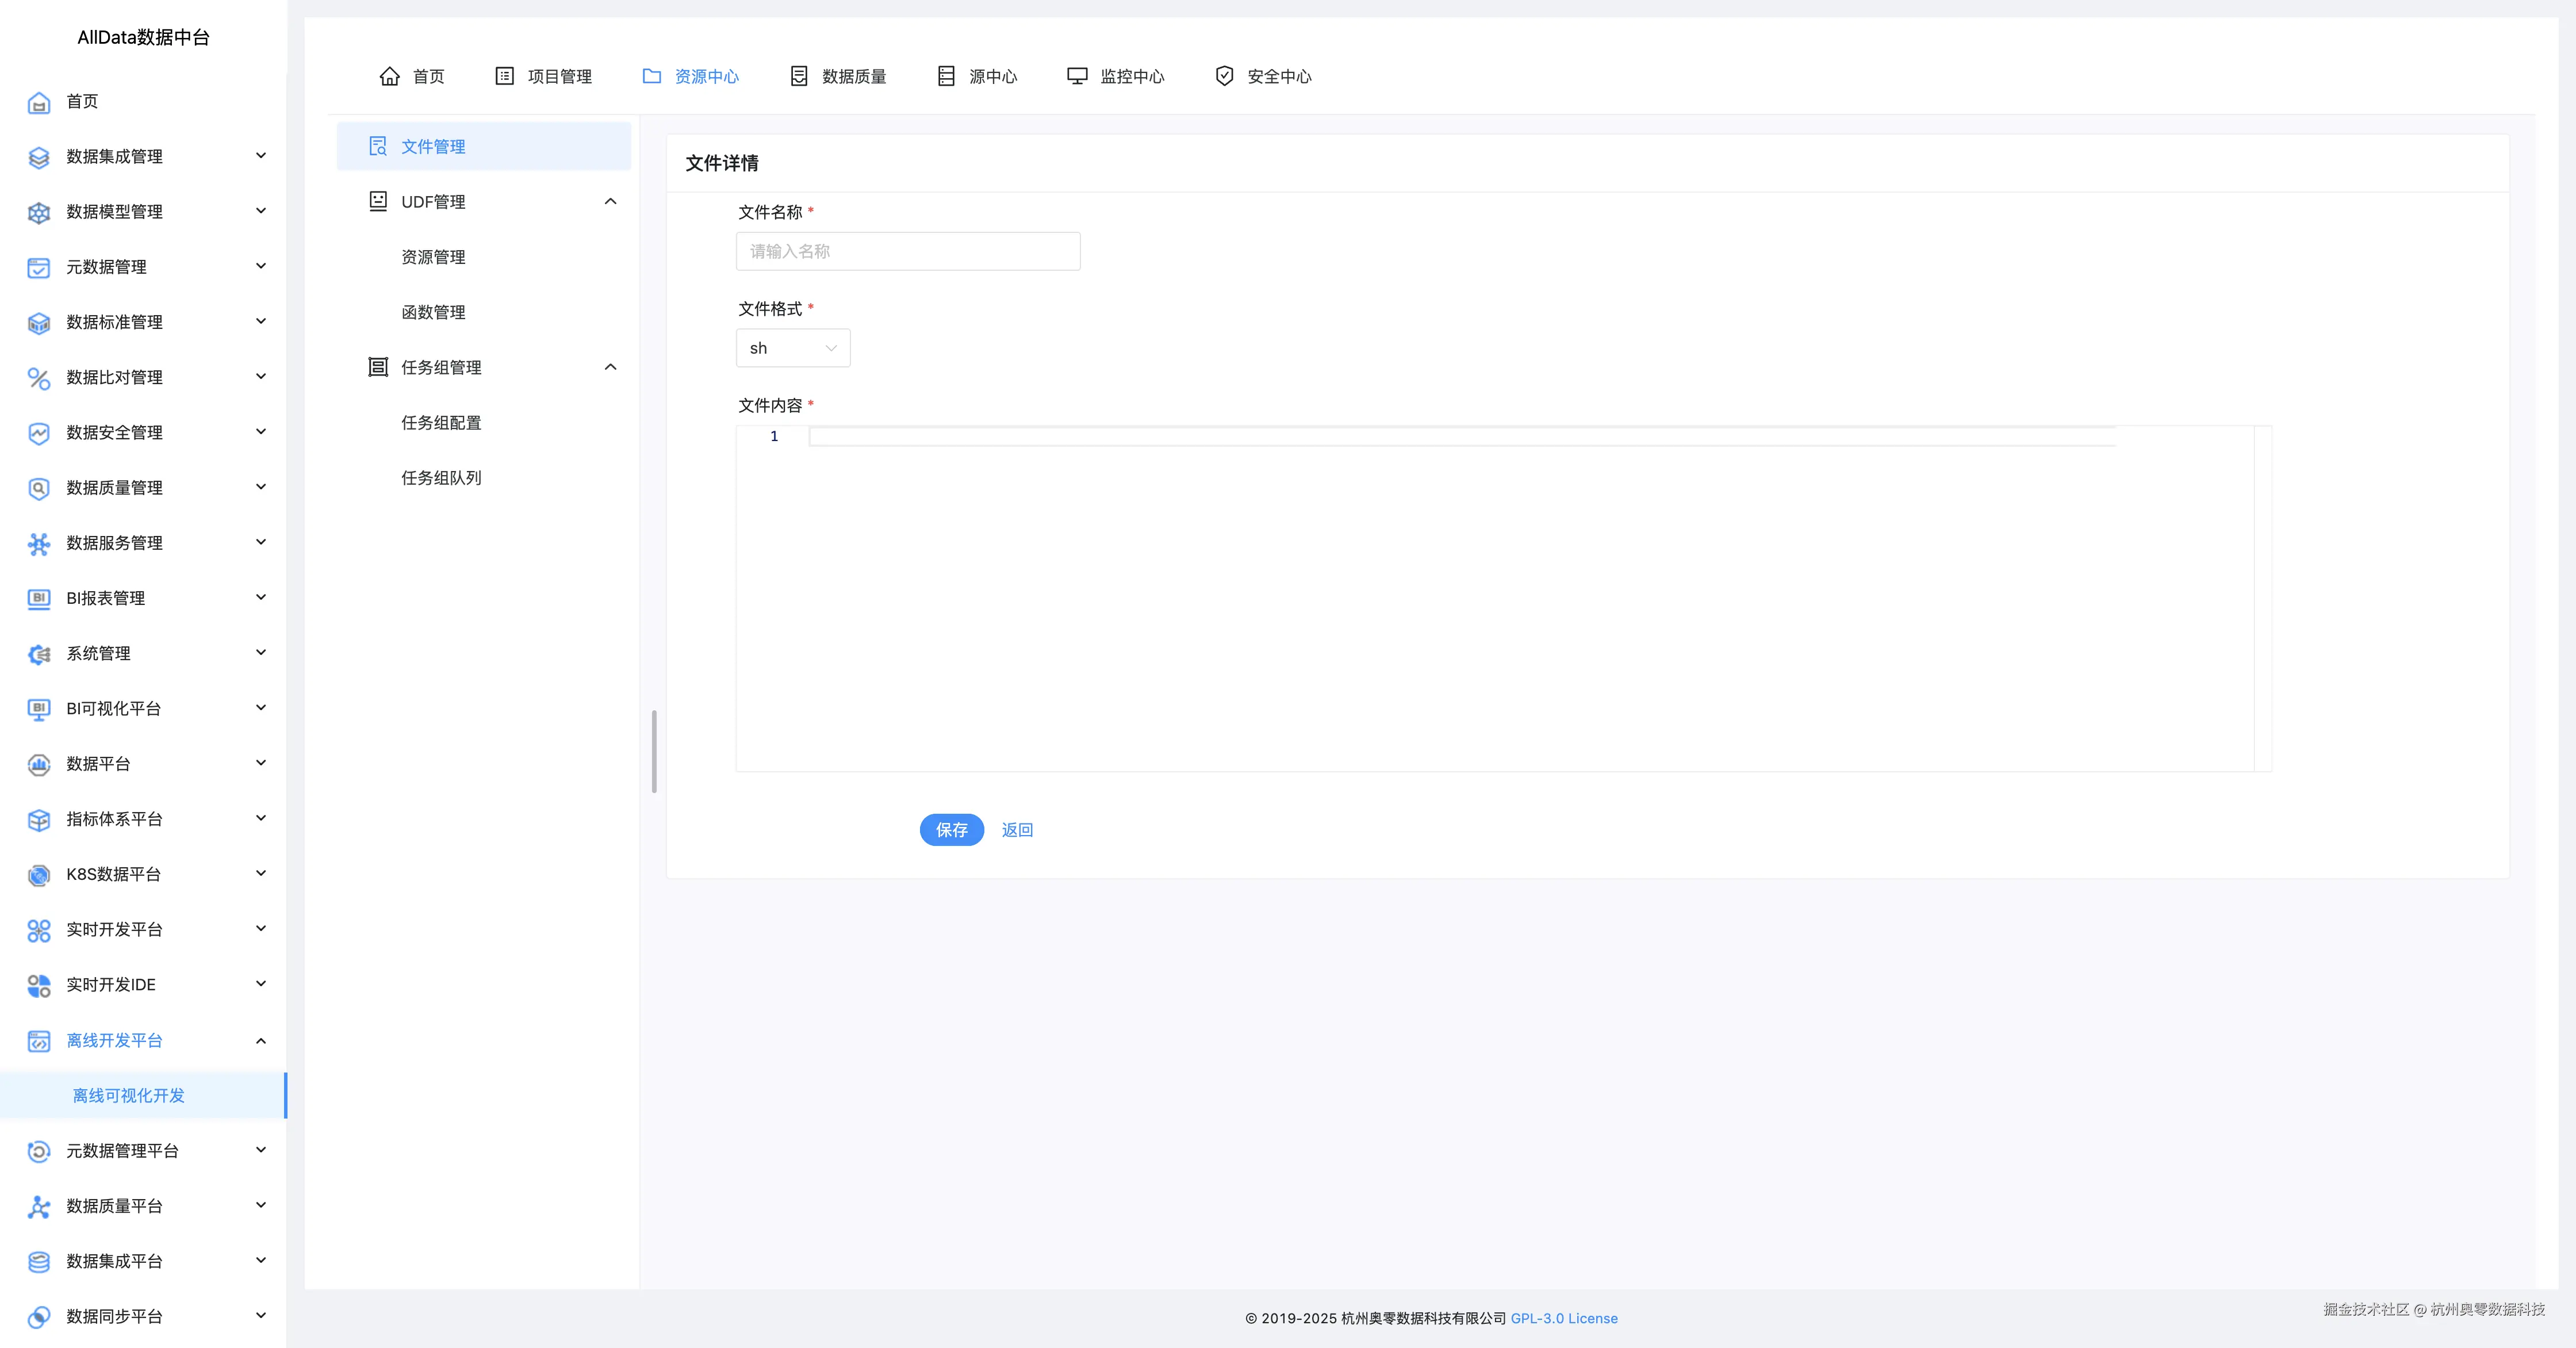This screenshot has width=2576, height=1348.
Task: Collapse the 任务组管理 submenu
Action: point(610,367)
